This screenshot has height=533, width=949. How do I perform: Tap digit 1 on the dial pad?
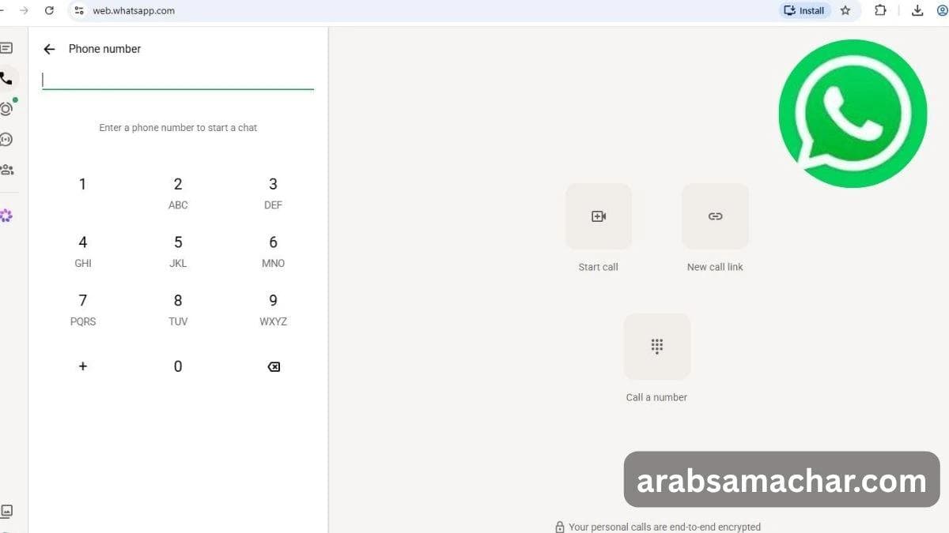pyautogui.click(x=82, y=185)
